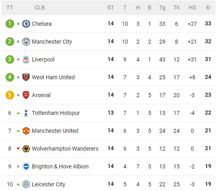
Task: Click the Manchester United crest
Action: 26,131
